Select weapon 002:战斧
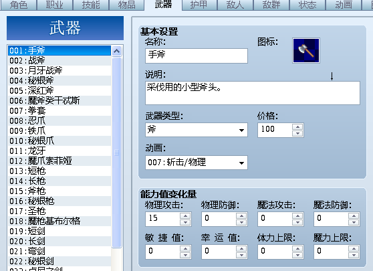This screenshot has height=271, width=373. click(59, 60)
